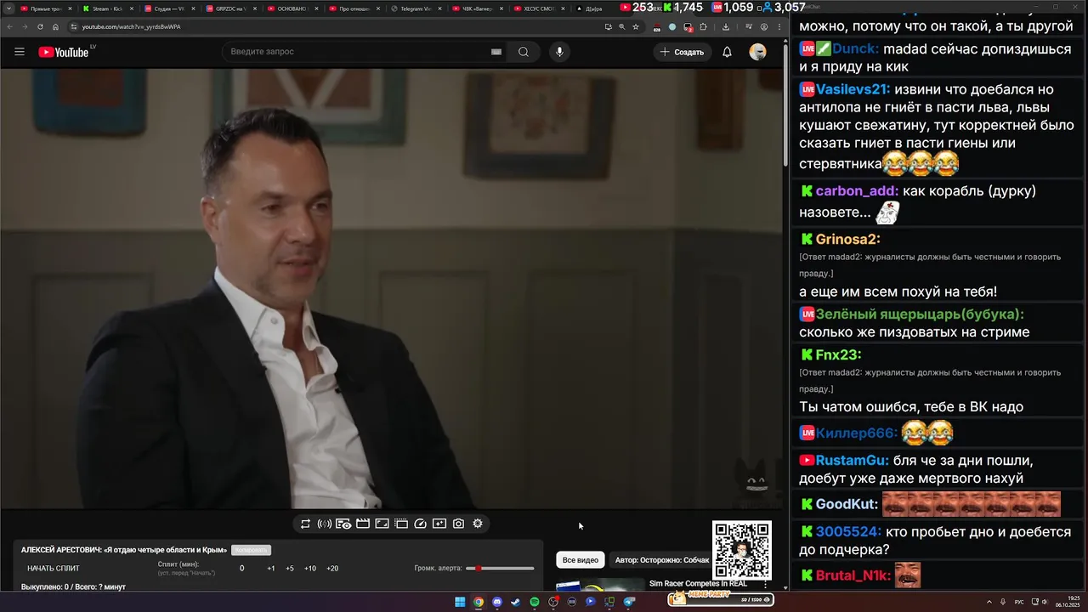
Task: Open the Создать (Create) button
Action: (x=682, y=52)
